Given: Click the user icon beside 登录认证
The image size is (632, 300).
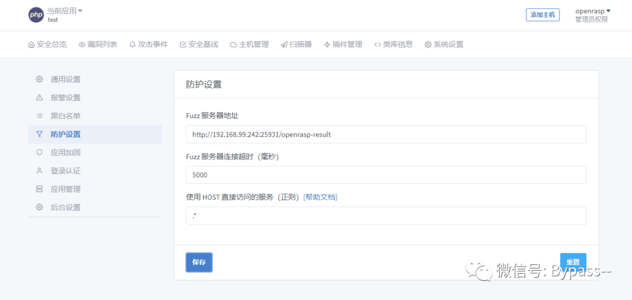Looking at the screenshot, I should pos(39,170).
